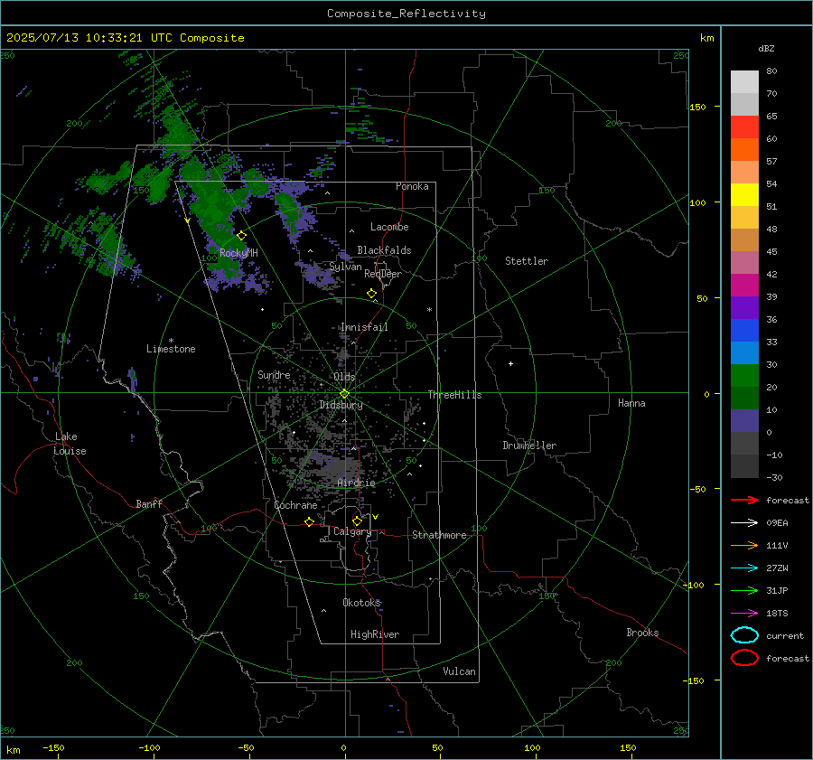The height and width of the screenshot is (760, 813).
Task: Click the Vulcan city label
Action: coord(459,671)
